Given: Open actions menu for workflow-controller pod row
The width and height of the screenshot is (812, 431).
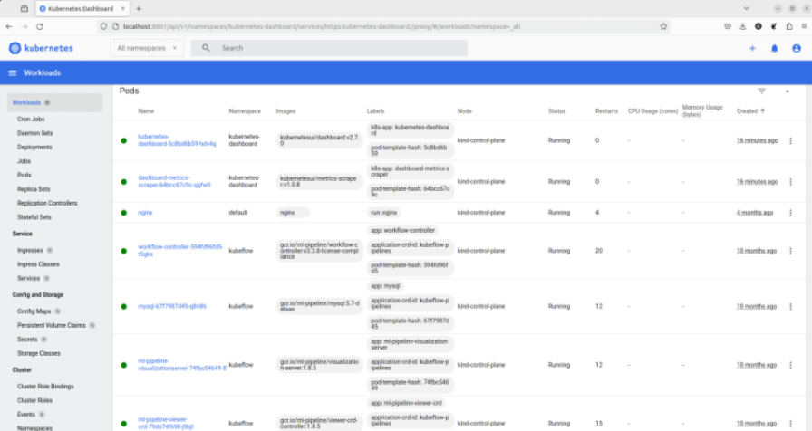Looking at the screenshot, I should 791,251.
